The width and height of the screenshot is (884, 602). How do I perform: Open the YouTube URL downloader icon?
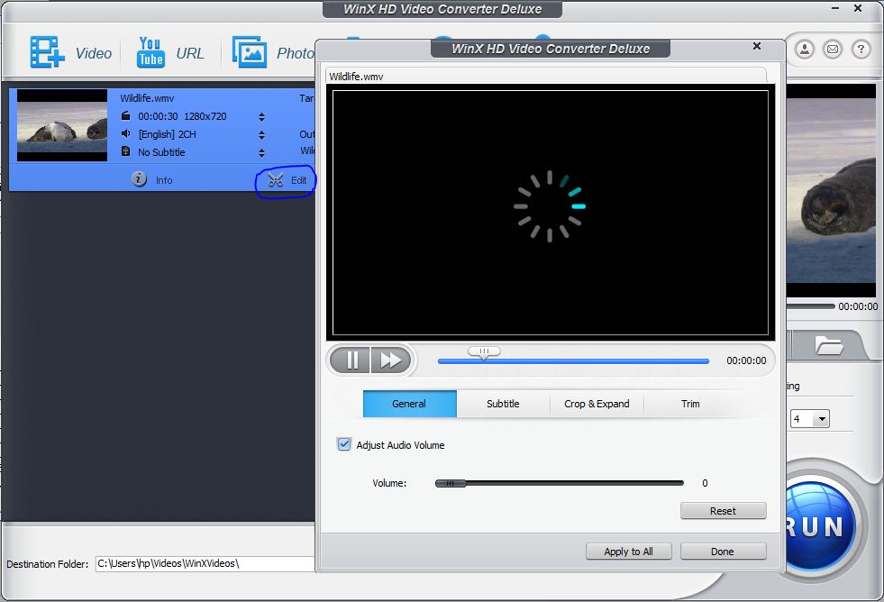point(150,52)
